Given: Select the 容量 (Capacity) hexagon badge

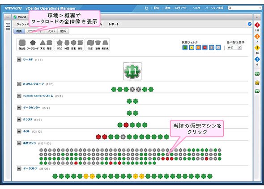Looking at the screenshot, I should click(73, 43).
